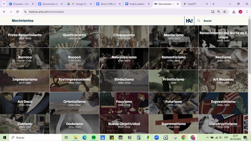The image size is (251, 141).
Task: Open Spotify from the taskbar
Action: coord(93,138)
